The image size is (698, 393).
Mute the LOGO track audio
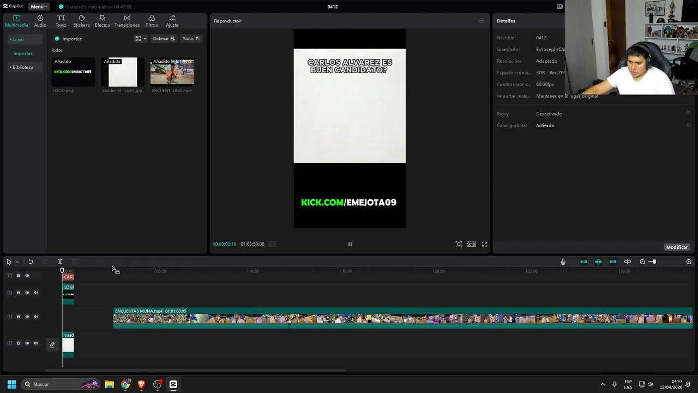(x=36, y=293)
